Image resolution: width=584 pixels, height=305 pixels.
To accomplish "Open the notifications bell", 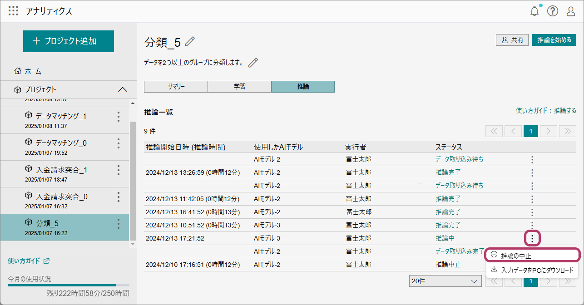I will click(535, 11).
